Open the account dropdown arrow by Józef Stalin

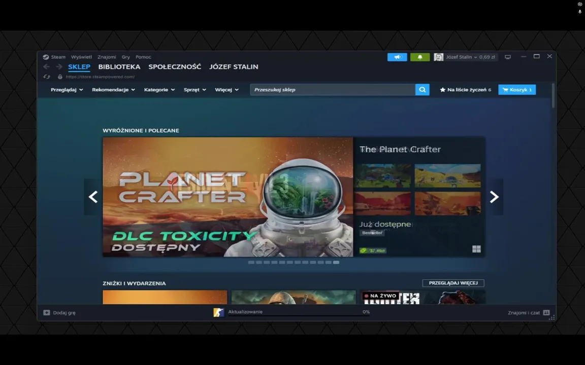(x=475, y=57)
